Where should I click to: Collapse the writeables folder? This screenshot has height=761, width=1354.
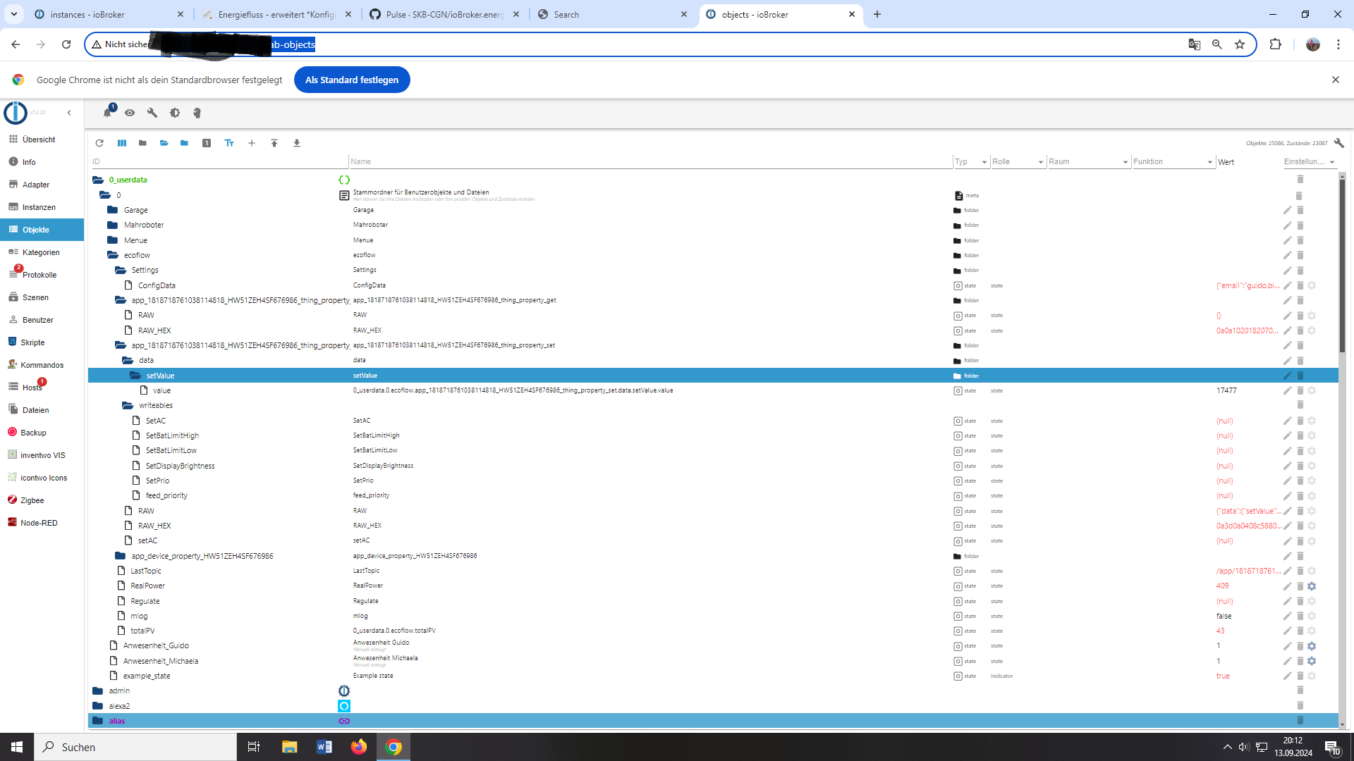(128, 406)
